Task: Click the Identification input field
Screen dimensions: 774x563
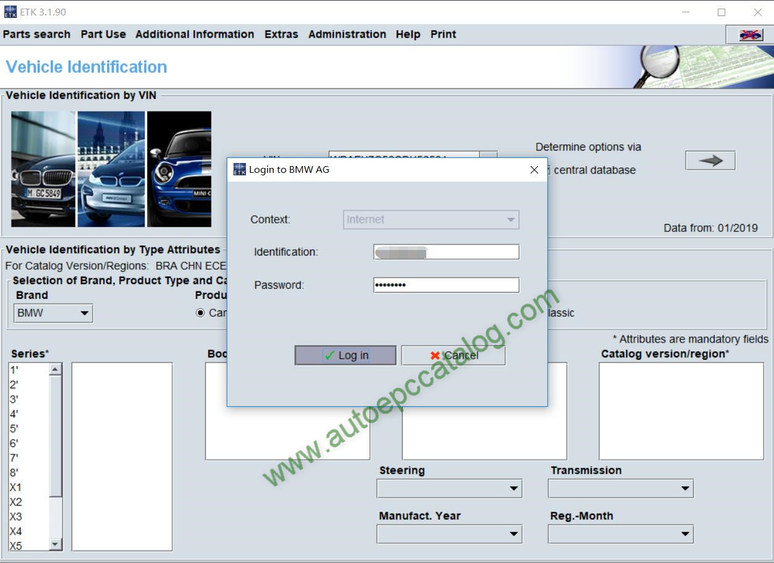Action: tap(446, 252)
